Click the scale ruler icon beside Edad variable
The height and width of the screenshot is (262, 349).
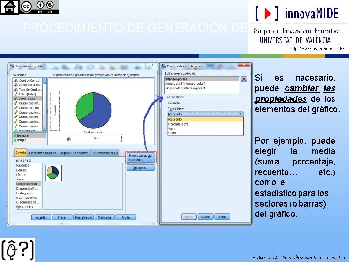16,94
